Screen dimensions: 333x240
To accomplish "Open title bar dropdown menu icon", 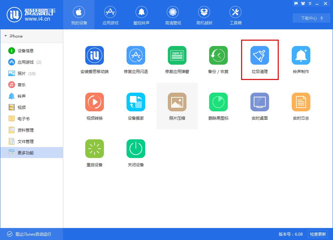I will coord(310,4).
